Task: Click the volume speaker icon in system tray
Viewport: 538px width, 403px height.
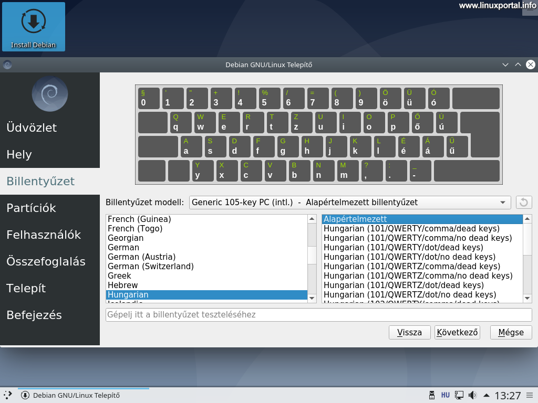Action: (472, 395)
